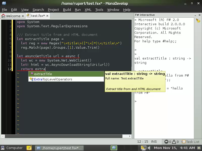
Task: Click "Extract title from and HTML document" in the tooltip
Action: pyautogui.click(x=133, y=89)
